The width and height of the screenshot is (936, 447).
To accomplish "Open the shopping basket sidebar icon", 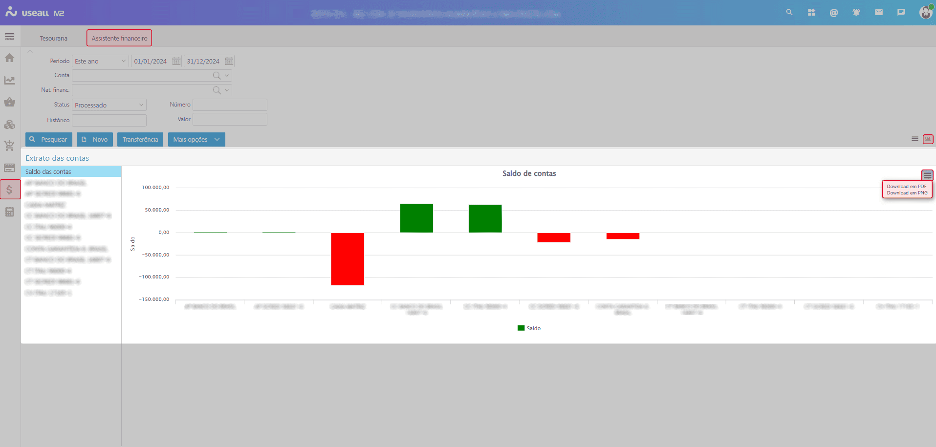I will pyautogui.click(x=9, y=102).
